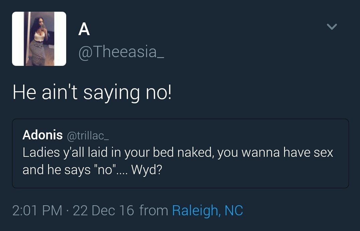Open the tweet options chevron menu
This screenshot has width=360, height=231.
[x=332, y=27]
